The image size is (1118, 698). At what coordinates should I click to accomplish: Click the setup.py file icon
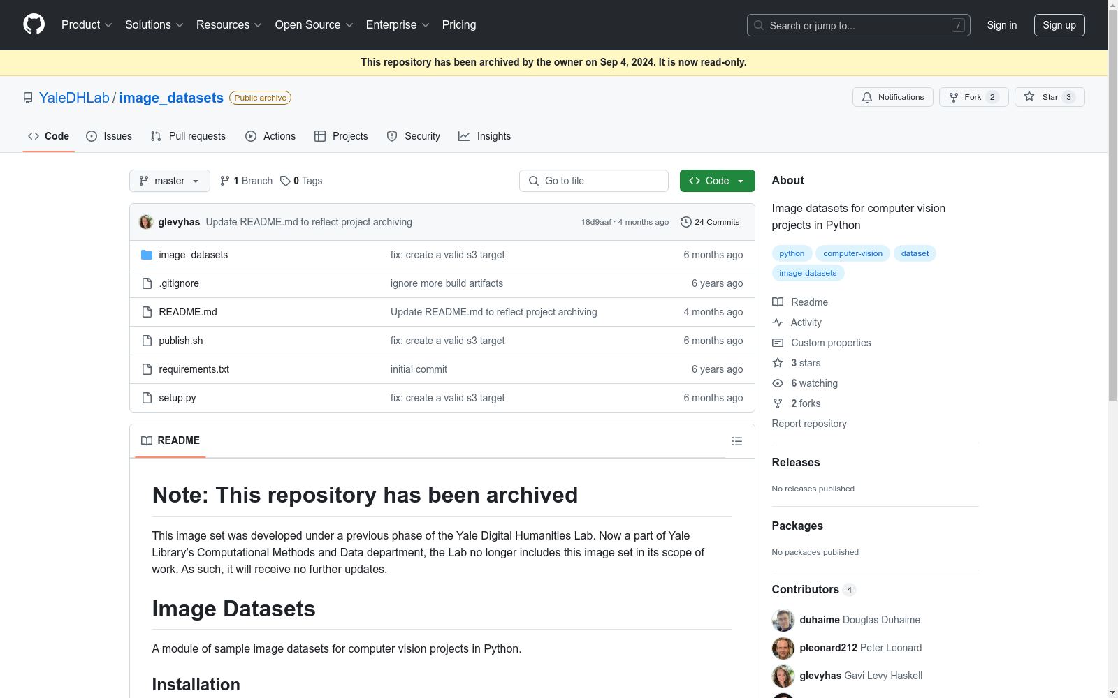[147, 398]
